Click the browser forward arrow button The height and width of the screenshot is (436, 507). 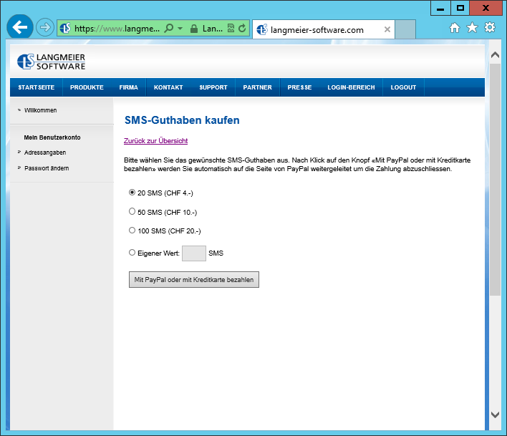click(45, 27)
